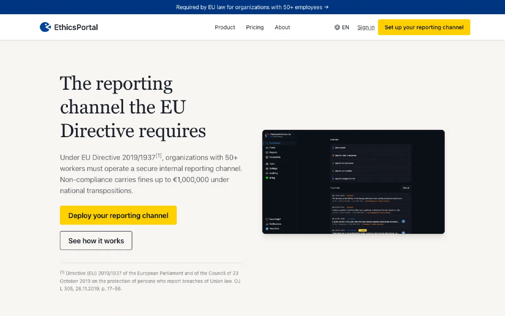Expand the '2 new reports' row chevron

(x=408, y=148)
